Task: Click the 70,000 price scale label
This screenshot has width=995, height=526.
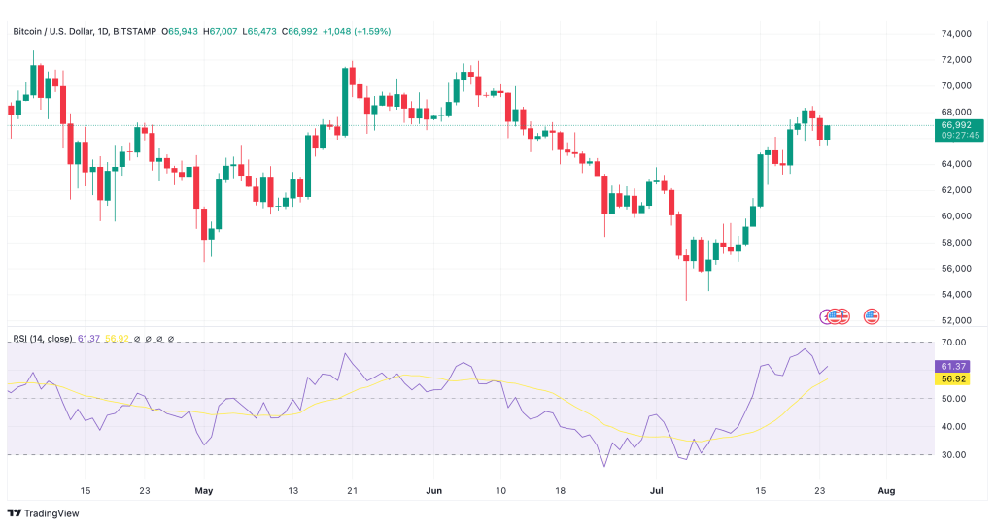Action: 956,85
